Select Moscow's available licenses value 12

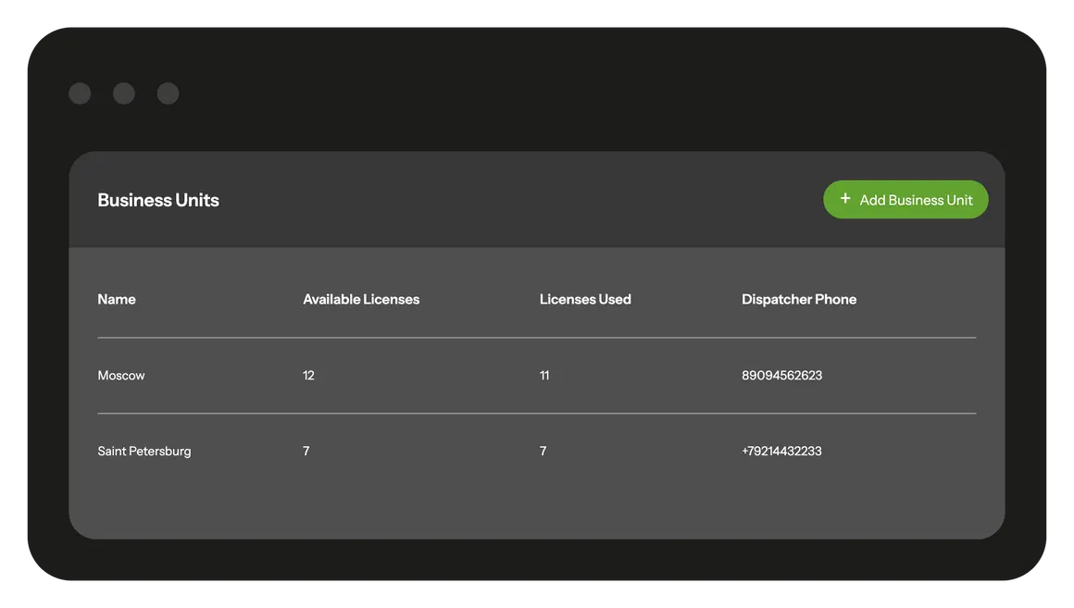pyautogui.click(x=308, y=376)
